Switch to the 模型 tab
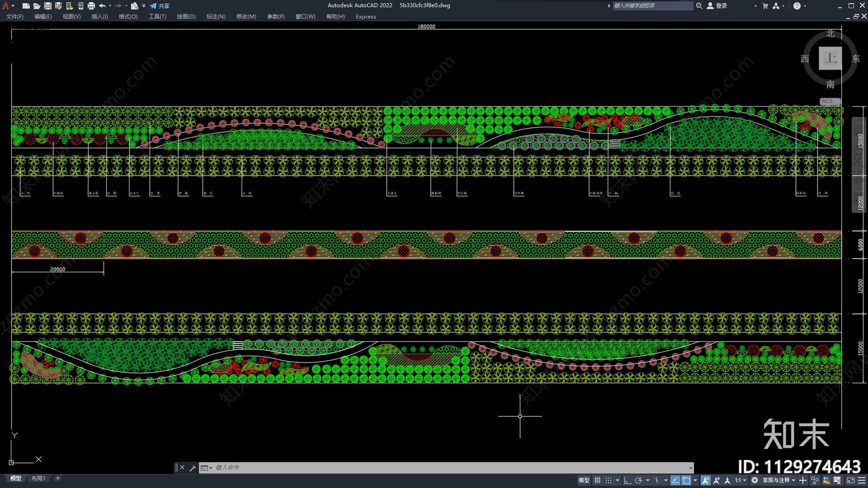868x488 pixels. 16,478
